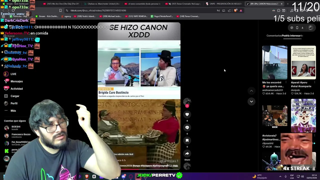This screenshot has width=320, height=180.
Task: Expand the video caption with the más link
Action: coord(175,166)
